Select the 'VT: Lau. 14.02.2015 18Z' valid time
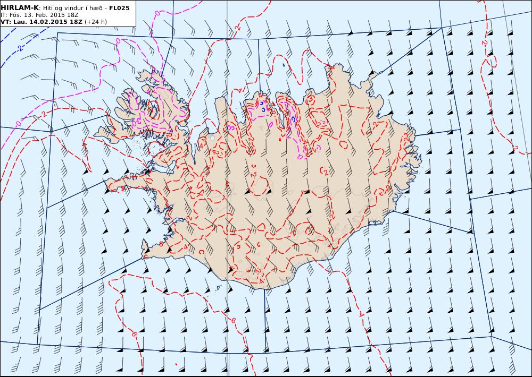 pos(41,22)
